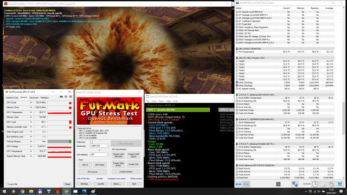Open the Tools menu in GPU Shark
Image resolution: width=347 pixels, height=195 pixels.
coord(161,101)
